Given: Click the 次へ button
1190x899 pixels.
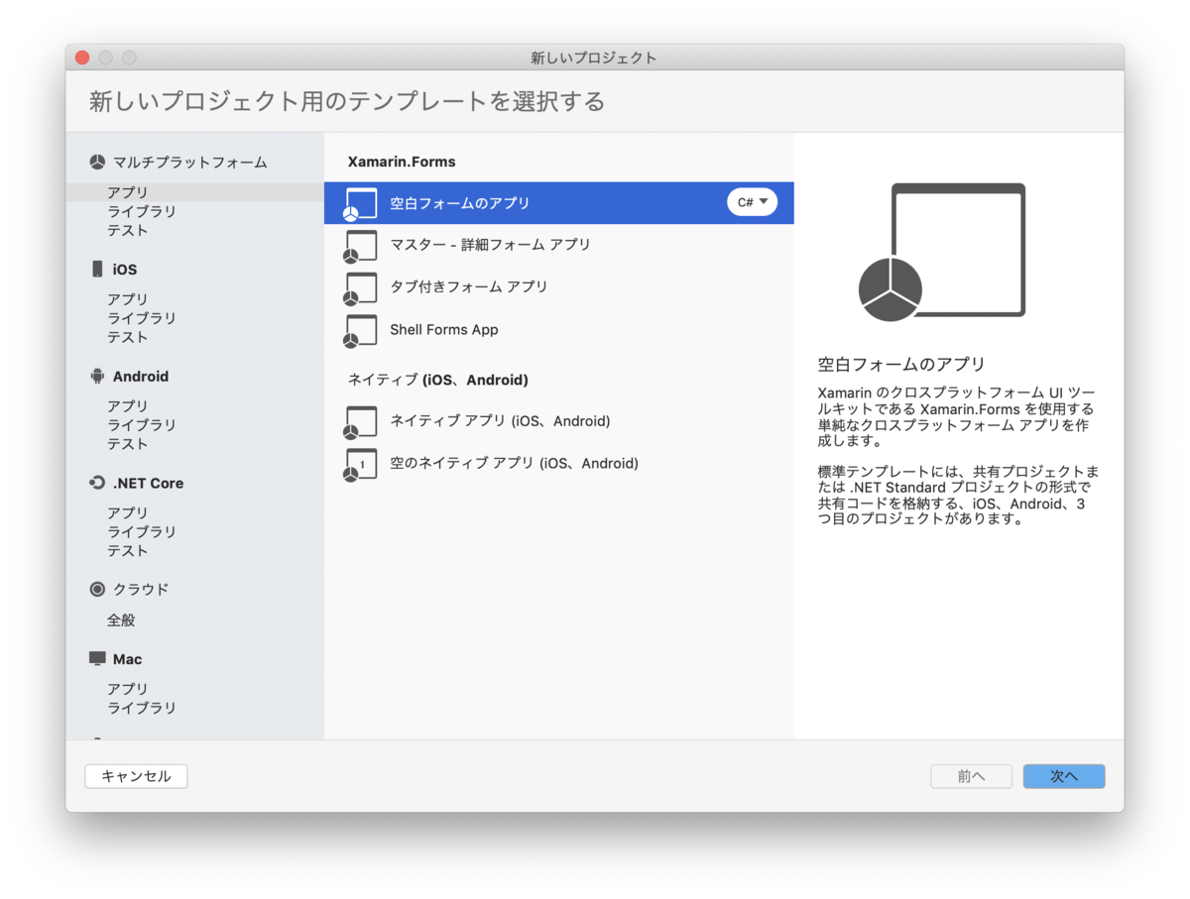Looking at the screenshot, I should click(1063, 776).
